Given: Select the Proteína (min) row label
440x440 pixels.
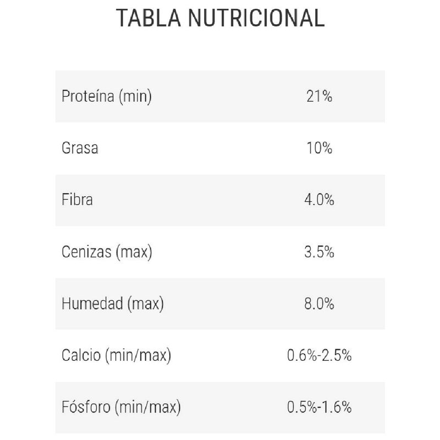Looking at the screenshot, I should 107,97.
